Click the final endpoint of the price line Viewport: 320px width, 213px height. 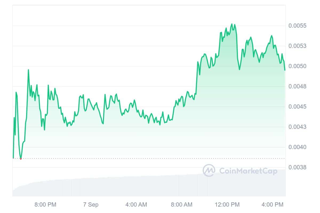pyautogui.click(x=285, y=70)
